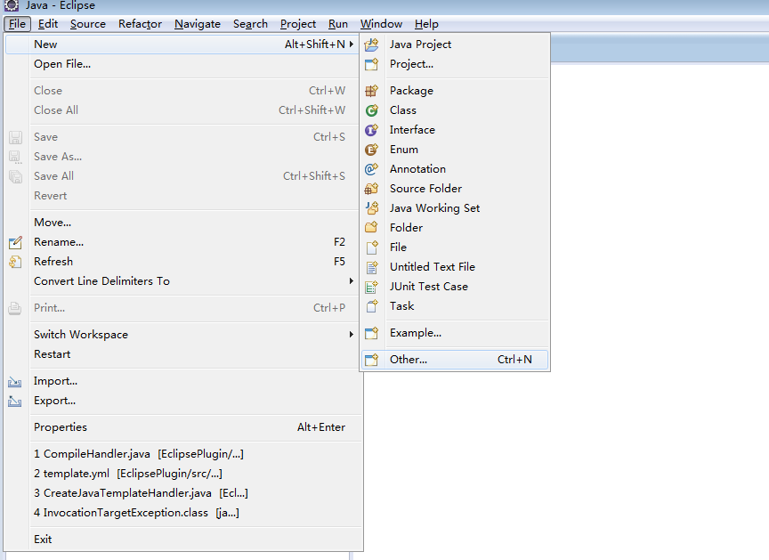Click the Project... wizard icon
The height and width of the screenshot is (560, 769).
pos(372,64)
